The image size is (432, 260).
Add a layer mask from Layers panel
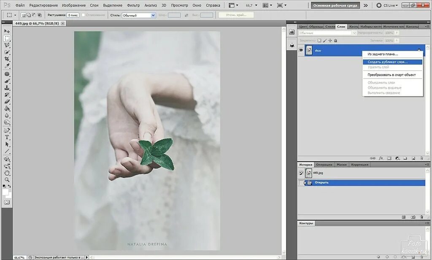[389, 158]
